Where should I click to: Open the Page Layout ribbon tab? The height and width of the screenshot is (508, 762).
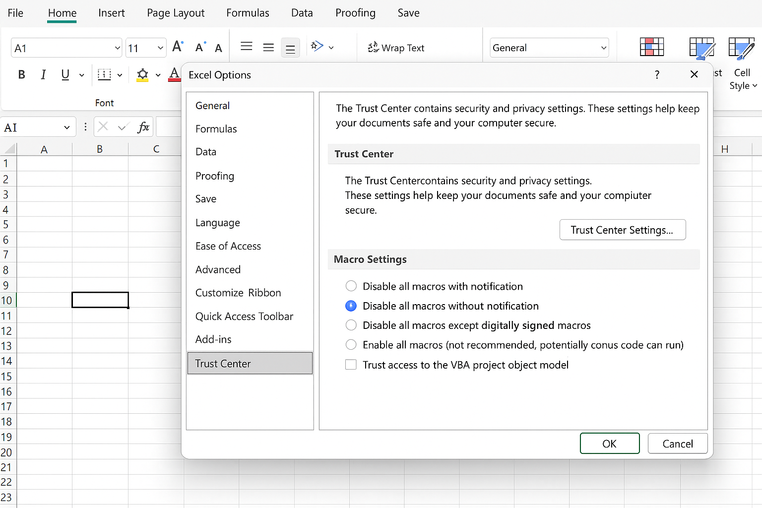click(x=176, y=13)
